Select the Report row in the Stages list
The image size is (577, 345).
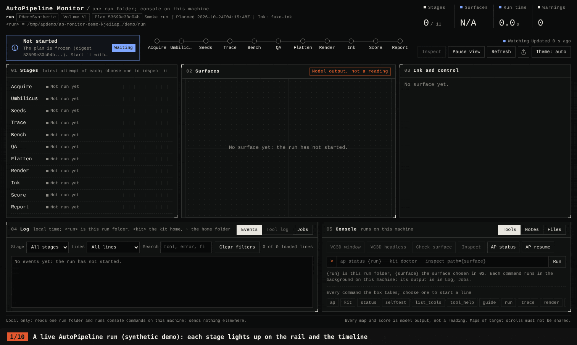click(92, 207)
